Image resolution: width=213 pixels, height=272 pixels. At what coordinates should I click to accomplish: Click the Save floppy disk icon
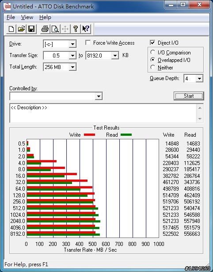tap(31, 29)
